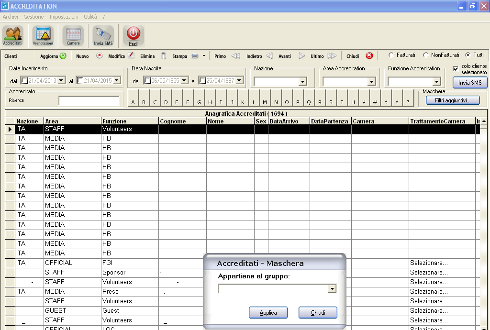The height and width of the screenshot is (330, 490).
Task: Open the Stampa dropdown arrow
Action: coord(204,56)
